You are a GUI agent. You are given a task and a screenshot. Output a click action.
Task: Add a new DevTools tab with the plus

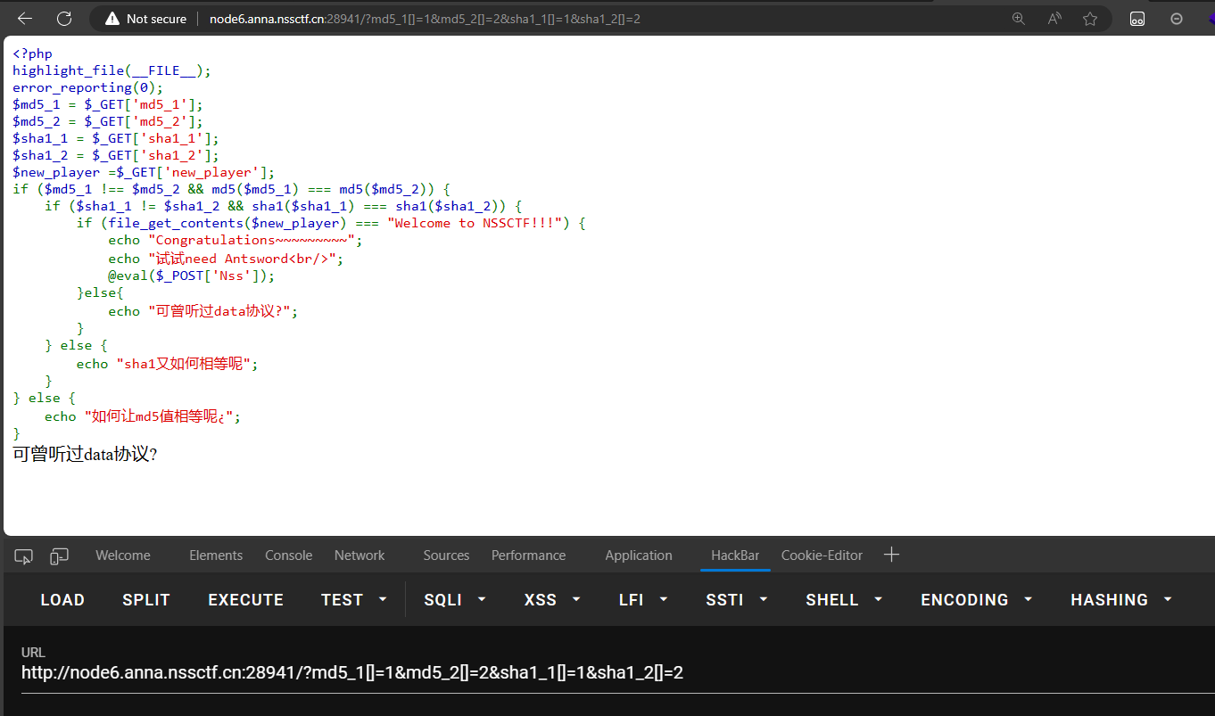tap(891, 555)
